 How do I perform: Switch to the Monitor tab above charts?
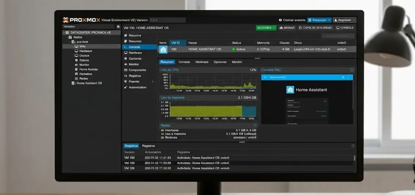coord(237,62)
